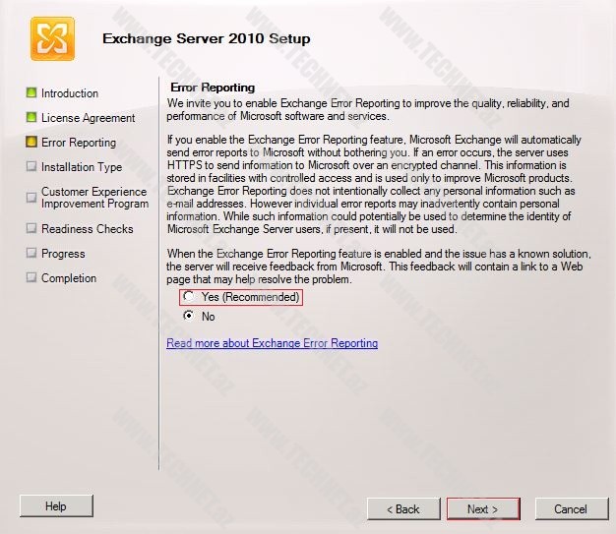
Task: Select the Yes (Recommended) radio button
Action: click(x=189, y=297)
